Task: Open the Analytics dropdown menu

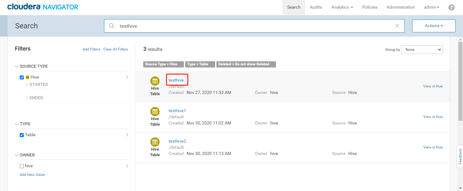Action: coord(342,7)
